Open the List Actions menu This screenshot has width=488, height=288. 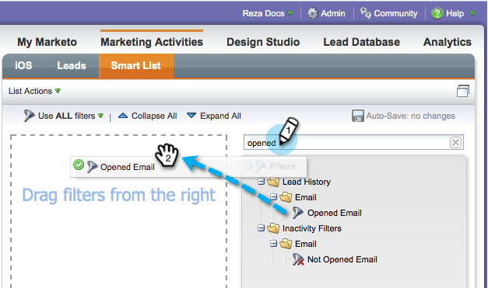click(x=34, y=91)
